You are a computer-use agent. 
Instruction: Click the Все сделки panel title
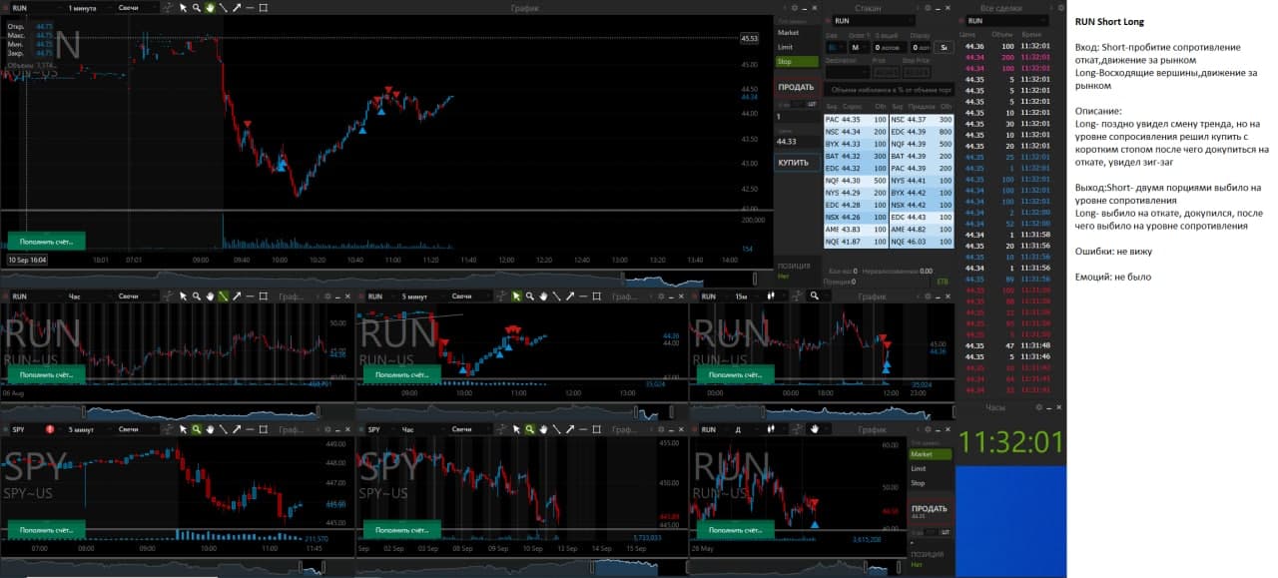point(999,8)
